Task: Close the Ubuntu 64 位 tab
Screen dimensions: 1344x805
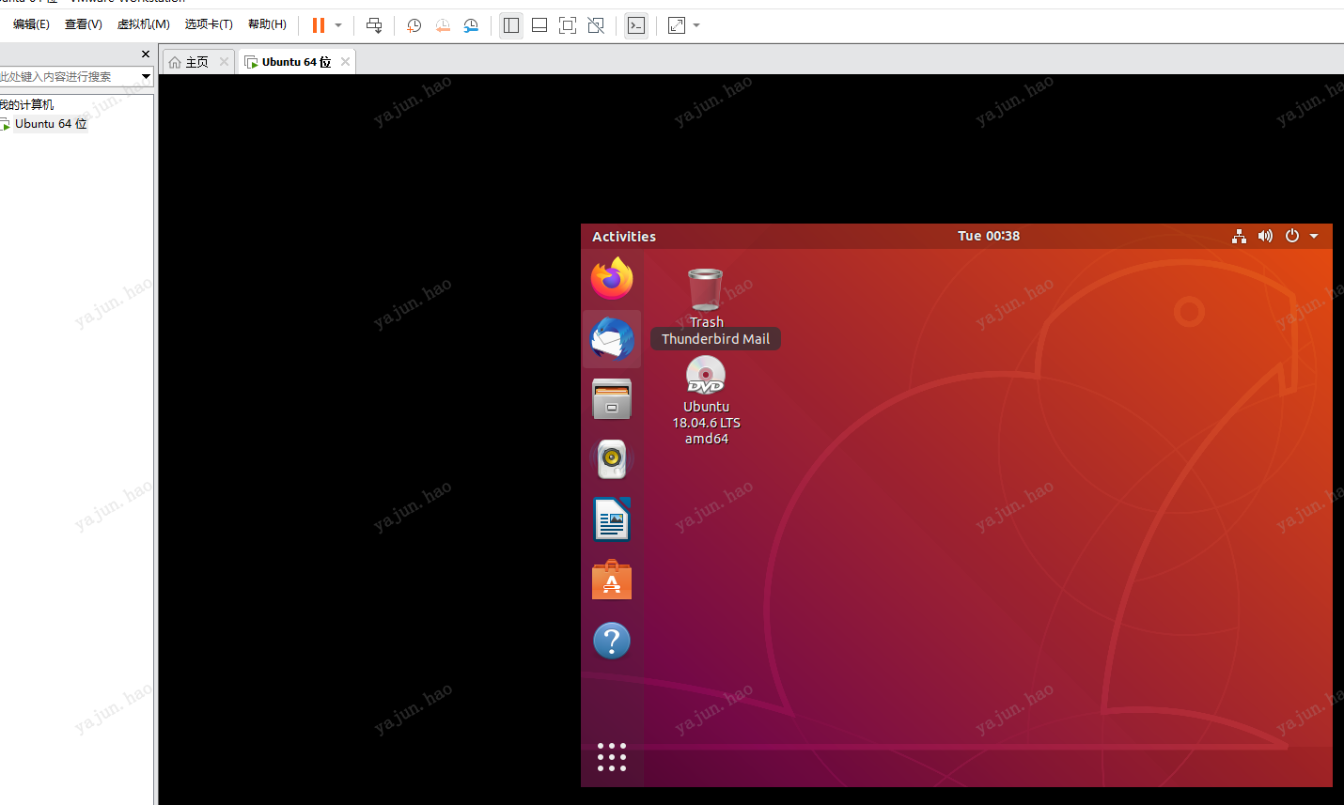Action: [x=345, y=62]
